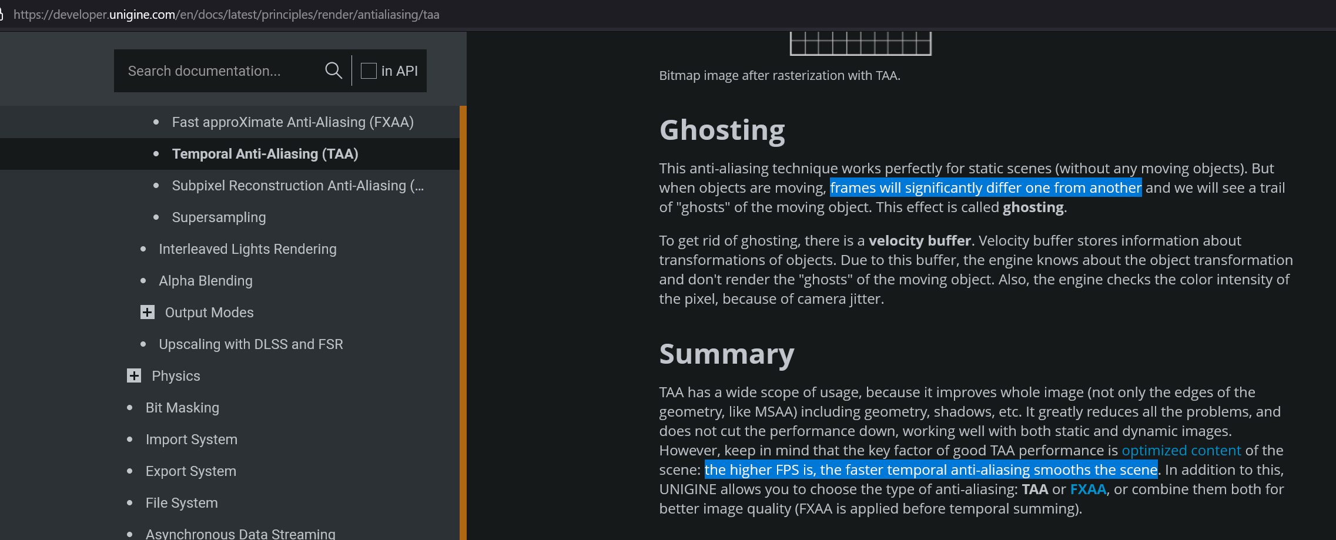
Task: Click the FXAA link in Summary
Action: click(x=1088, y=489)
